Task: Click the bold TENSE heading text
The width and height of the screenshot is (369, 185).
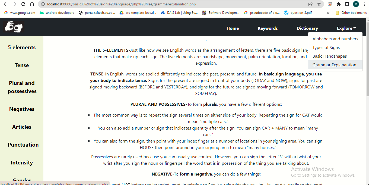Action: [97, 74]
